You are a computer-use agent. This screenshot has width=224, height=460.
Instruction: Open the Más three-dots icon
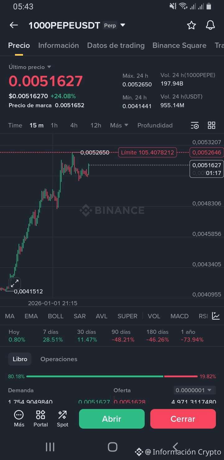click(x=19, y=418)
